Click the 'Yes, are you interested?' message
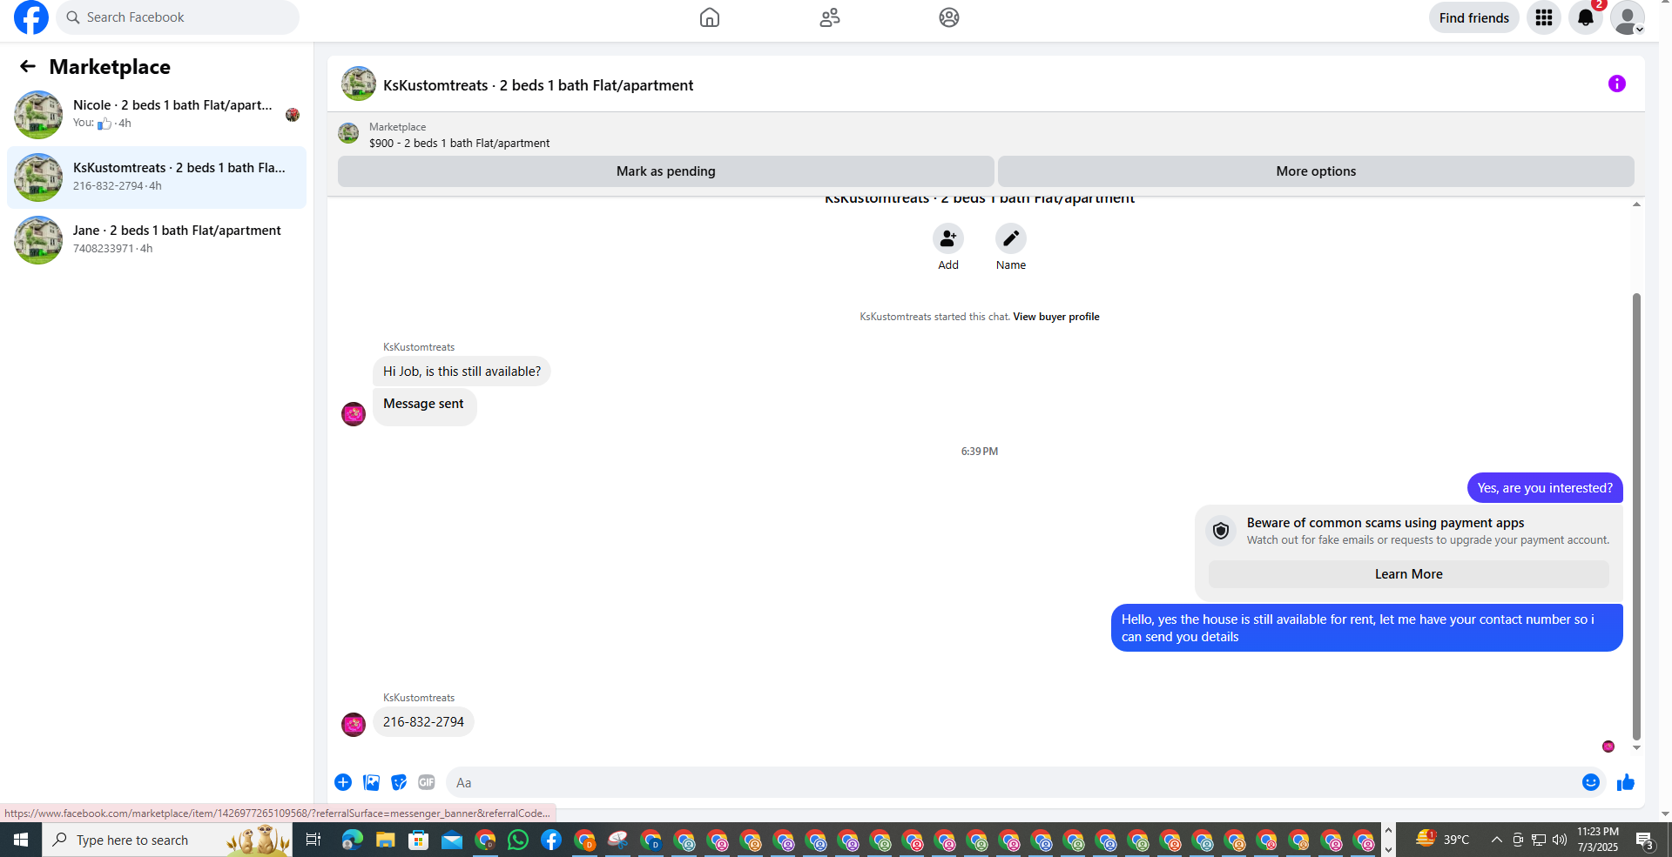1672x857 pixels. (x=1545, y=488)
